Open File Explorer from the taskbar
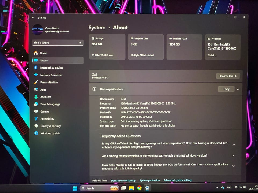The height and width of the screenshot is (193, 258). click(x=131, y=188)
